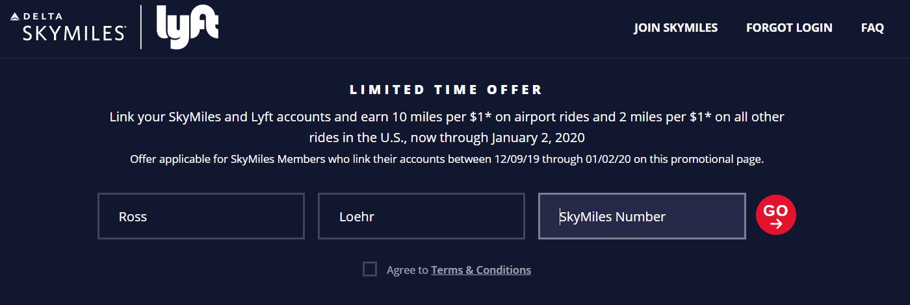Click the LIMITED TIME OFFER heading
This screenshot has height=305, width=910.
[x=447, y=90]
